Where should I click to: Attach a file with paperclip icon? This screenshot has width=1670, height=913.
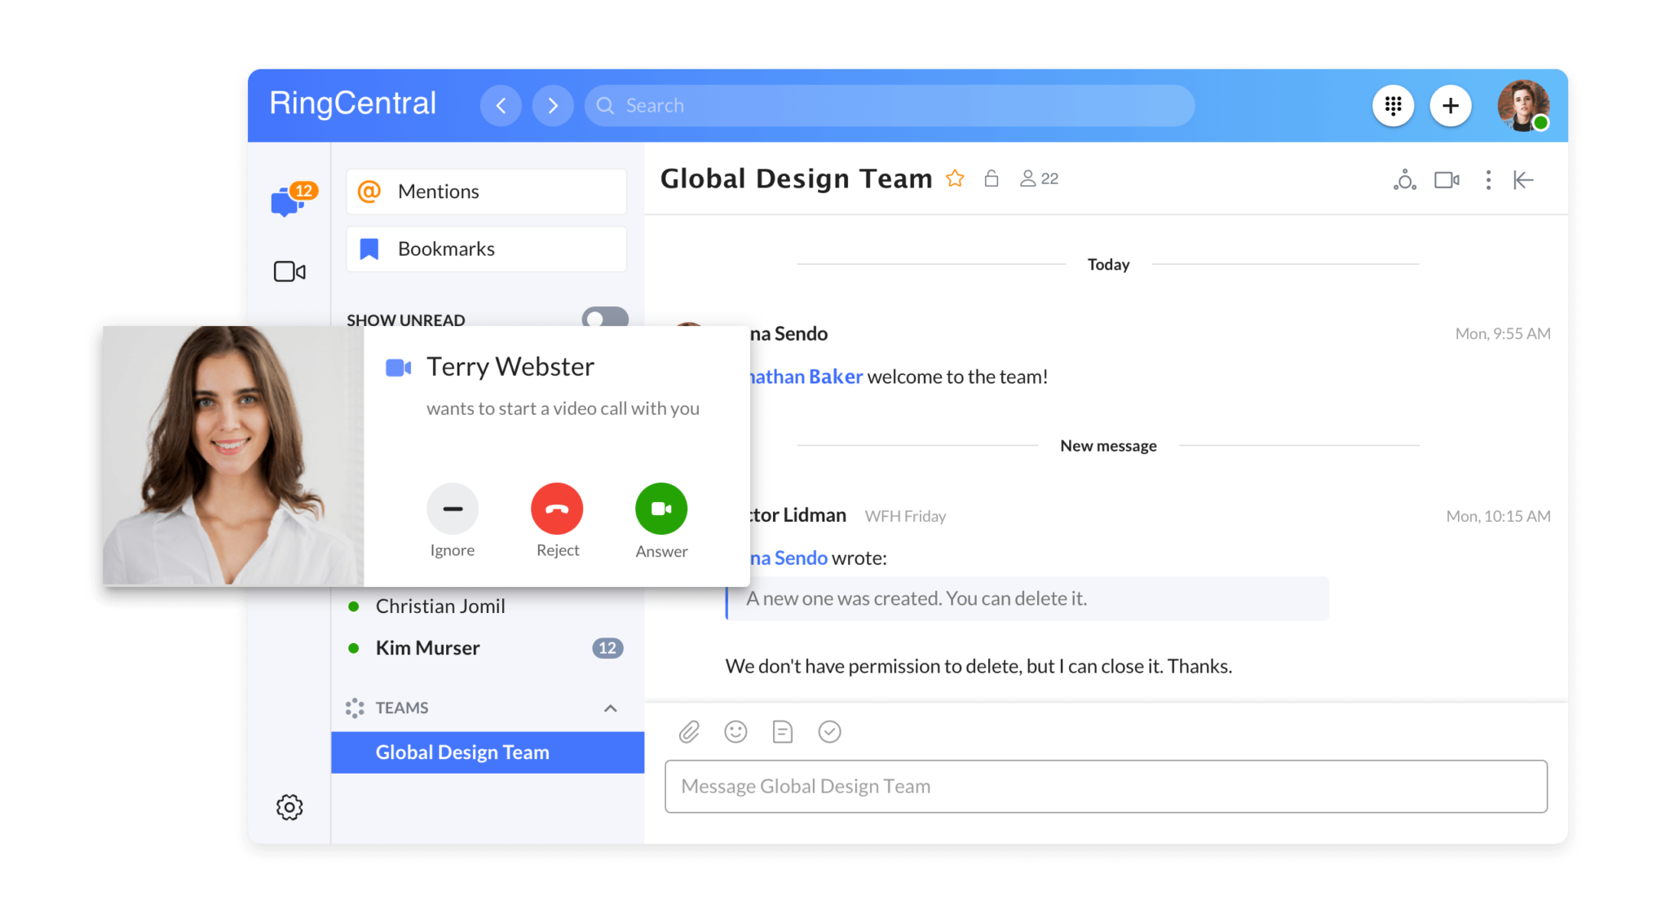coord(689,732)
